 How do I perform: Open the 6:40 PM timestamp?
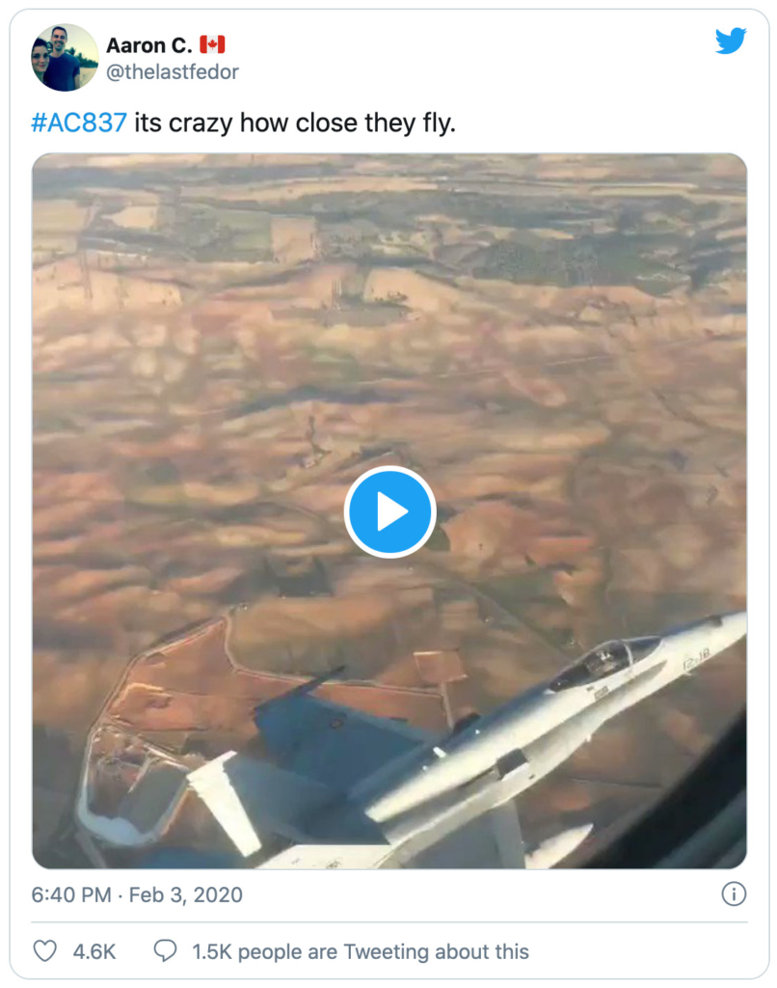[x=71, y=894]
